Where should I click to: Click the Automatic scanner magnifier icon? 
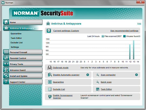50,75
